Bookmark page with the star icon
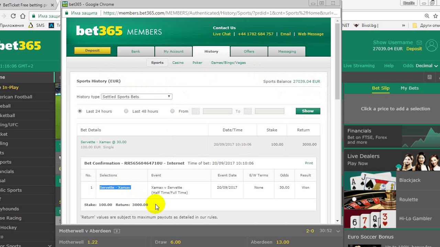The image size is (440, 247). click(x=436, y=16)
